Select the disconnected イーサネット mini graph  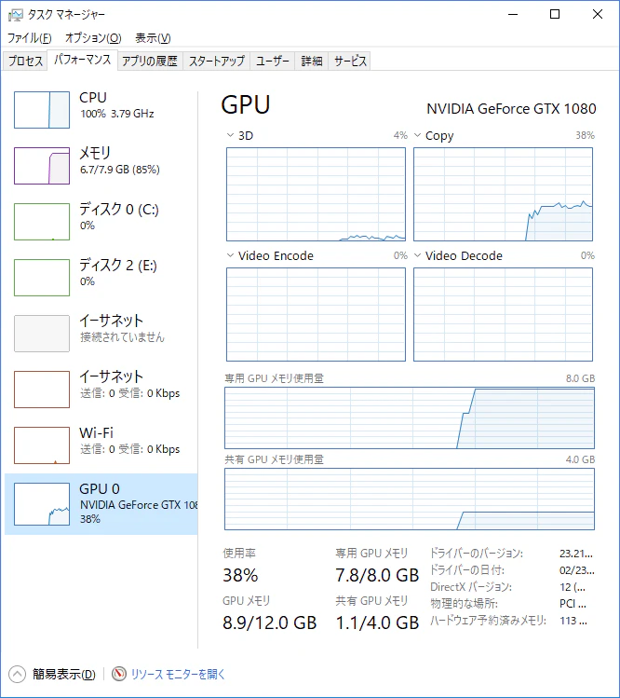tap(42, 334)
